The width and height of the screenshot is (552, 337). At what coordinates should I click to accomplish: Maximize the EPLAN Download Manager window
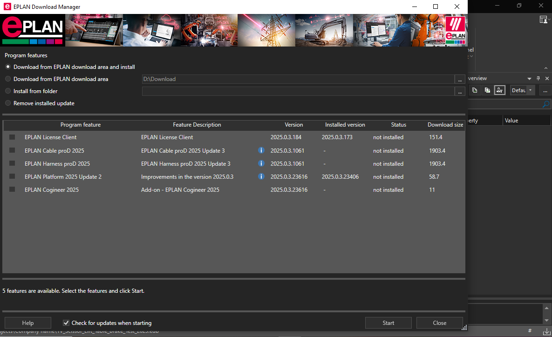tap(436, 7)
